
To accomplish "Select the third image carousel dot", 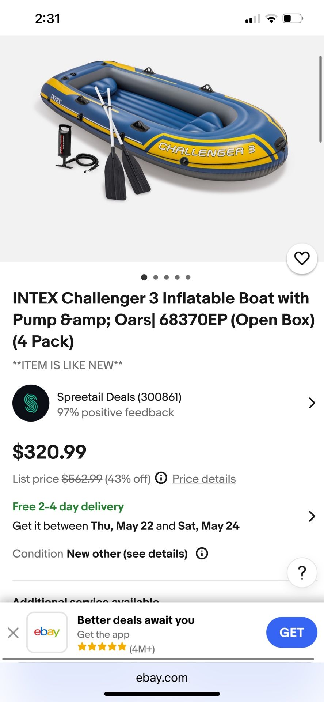I will point(167,277).
